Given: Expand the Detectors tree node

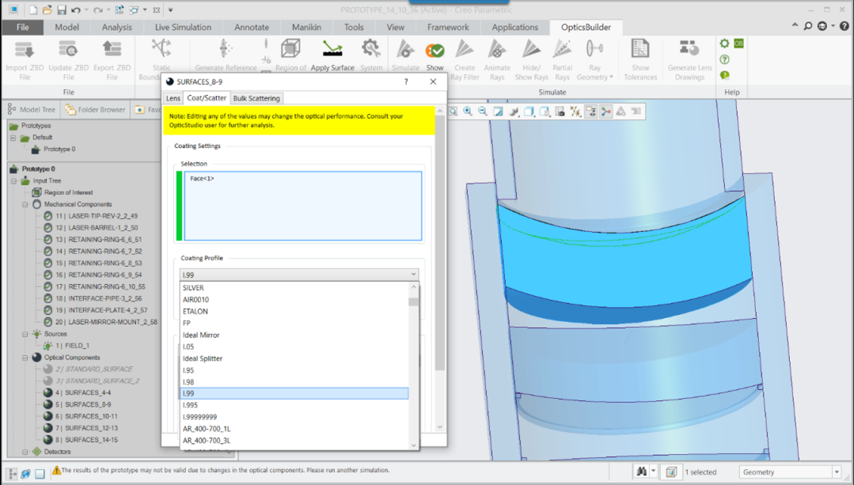Looking at the screenshot, I should pos(25,452).
